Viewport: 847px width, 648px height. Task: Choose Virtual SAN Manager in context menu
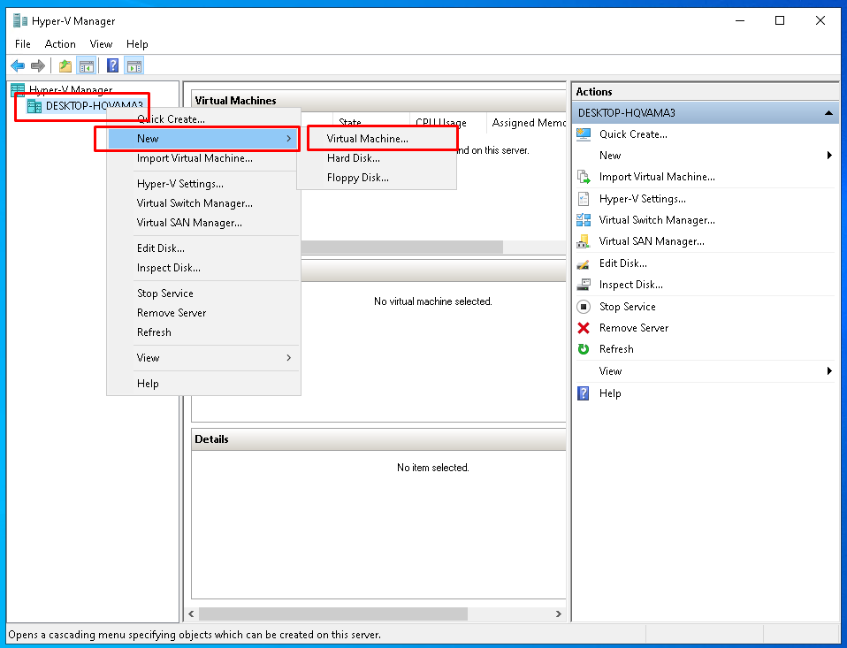203,223
